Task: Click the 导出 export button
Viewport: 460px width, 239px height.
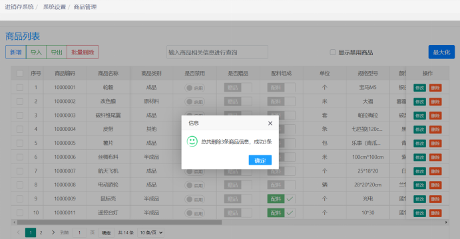Action: [57, 52]
